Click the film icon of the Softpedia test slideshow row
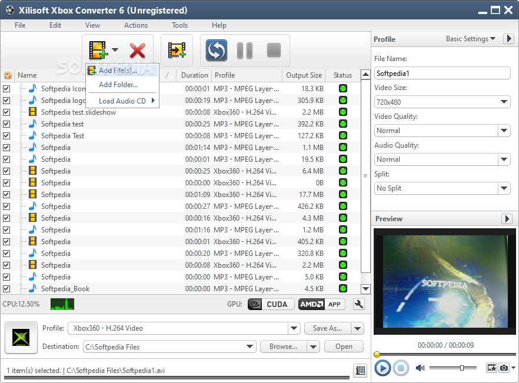The height and width of the screenshot is (383, 519). pyautogui.click(x=32, y=112)
